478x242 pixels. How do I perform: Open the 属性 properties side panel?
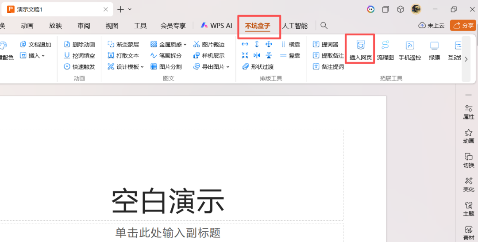[x=469, y=112]
